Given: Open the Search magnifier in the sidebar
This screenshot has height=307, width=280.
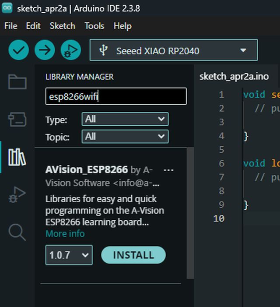Looking at the screenshot, I should (17, 232).
